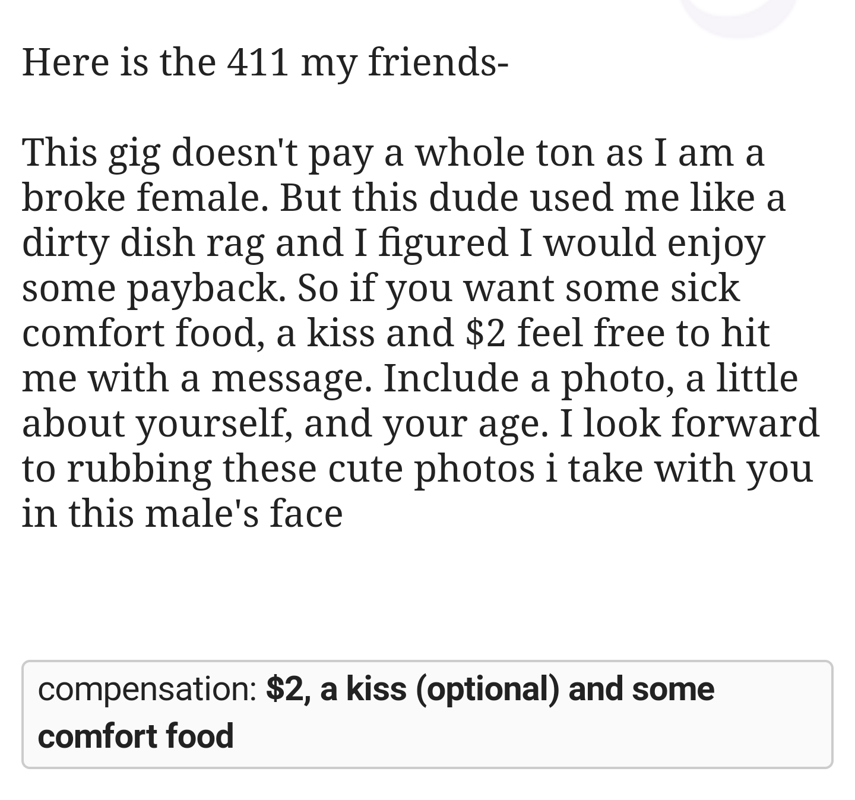Click the "Here is the 411 my friends-" heading

coord(265,62)
